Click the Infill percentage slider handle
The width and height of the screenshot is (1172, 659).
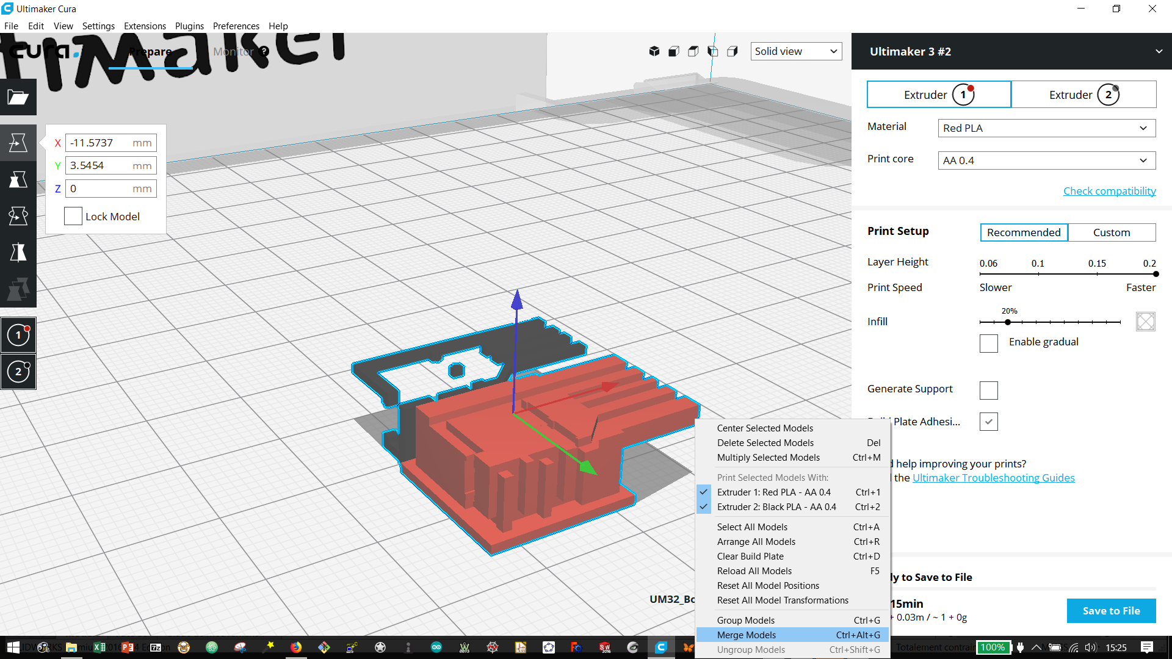tap(1008, 322)
